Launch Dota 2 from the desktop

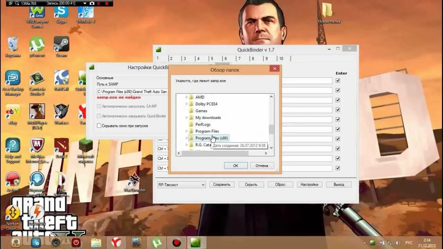[x=61, y=148]
